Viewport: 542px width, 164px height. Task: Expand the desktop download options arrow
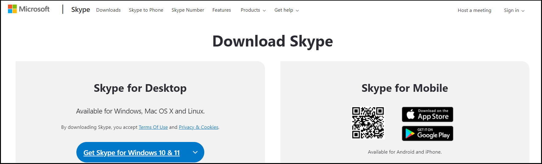pos(195,152)
